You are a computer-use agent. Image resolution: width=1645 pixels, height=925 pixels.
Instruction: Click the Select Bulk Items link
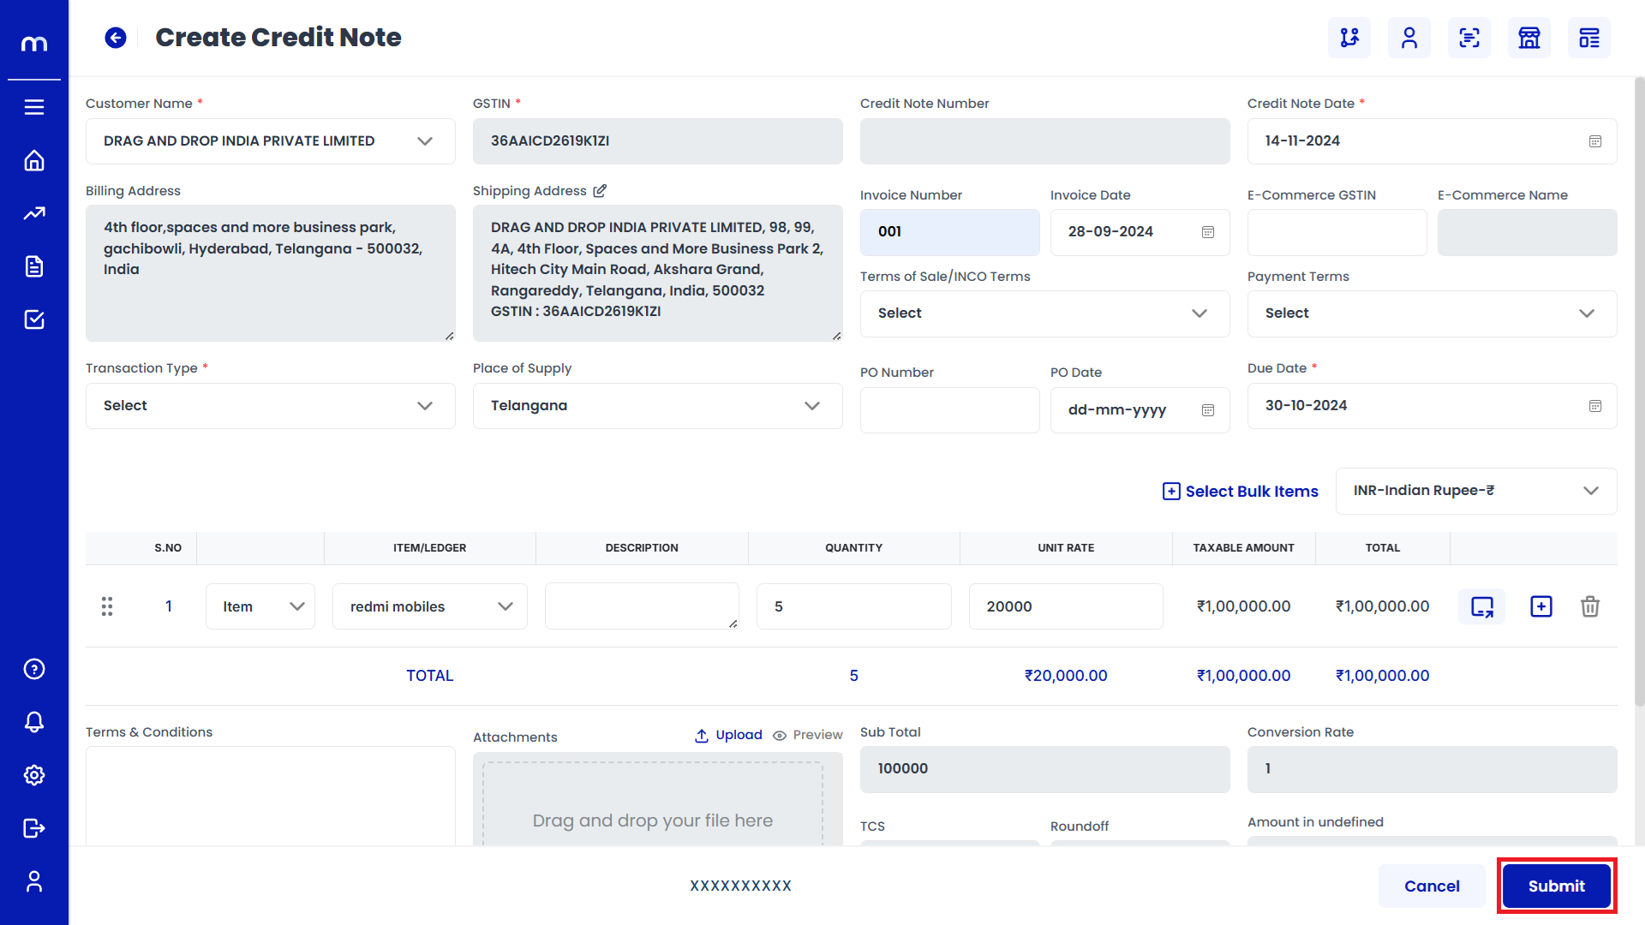(x=1240, y=492)
